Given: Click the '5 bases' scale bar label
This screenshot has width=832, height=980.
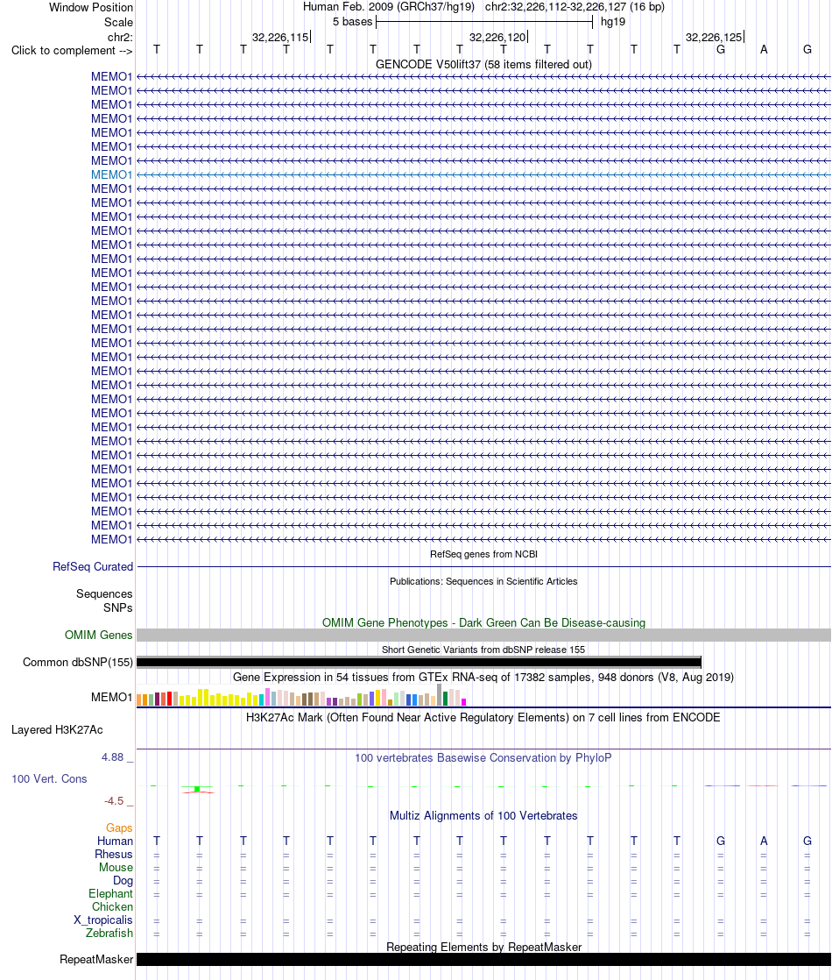Looking at the screenshot, I should 352,22.
